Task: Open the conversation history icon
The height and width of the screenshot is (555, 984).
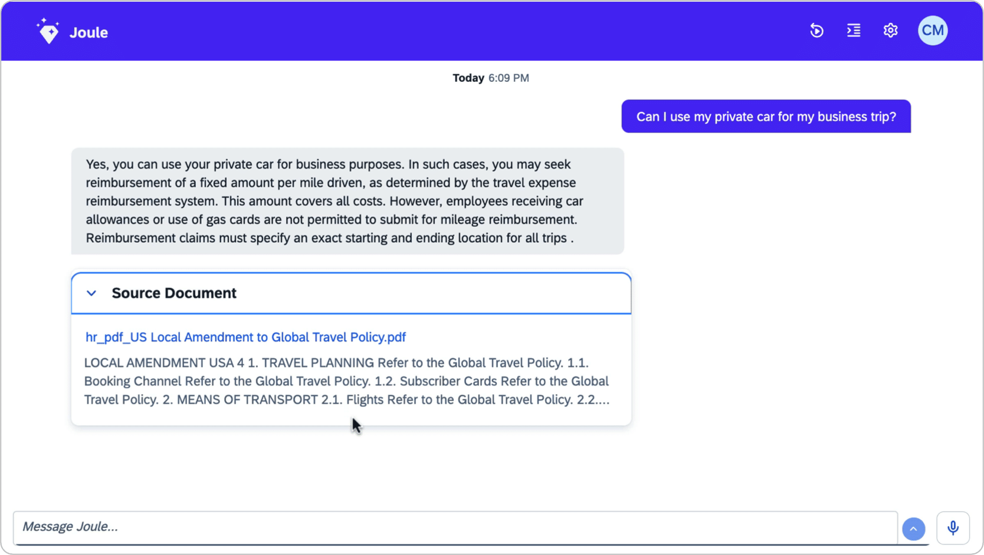Action: [x=816, y=31]
